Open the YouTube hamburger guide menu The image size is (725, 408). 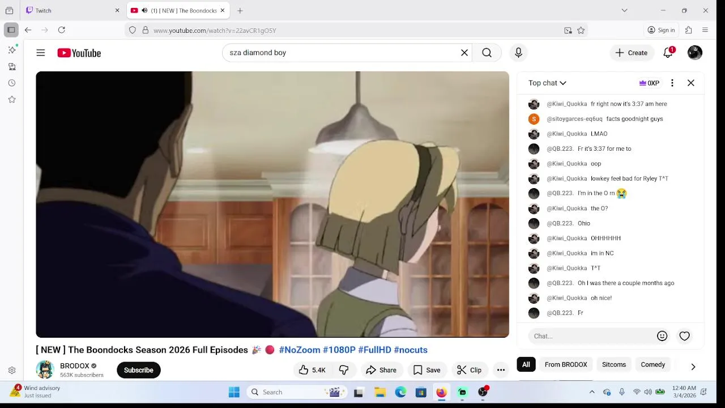40,53
